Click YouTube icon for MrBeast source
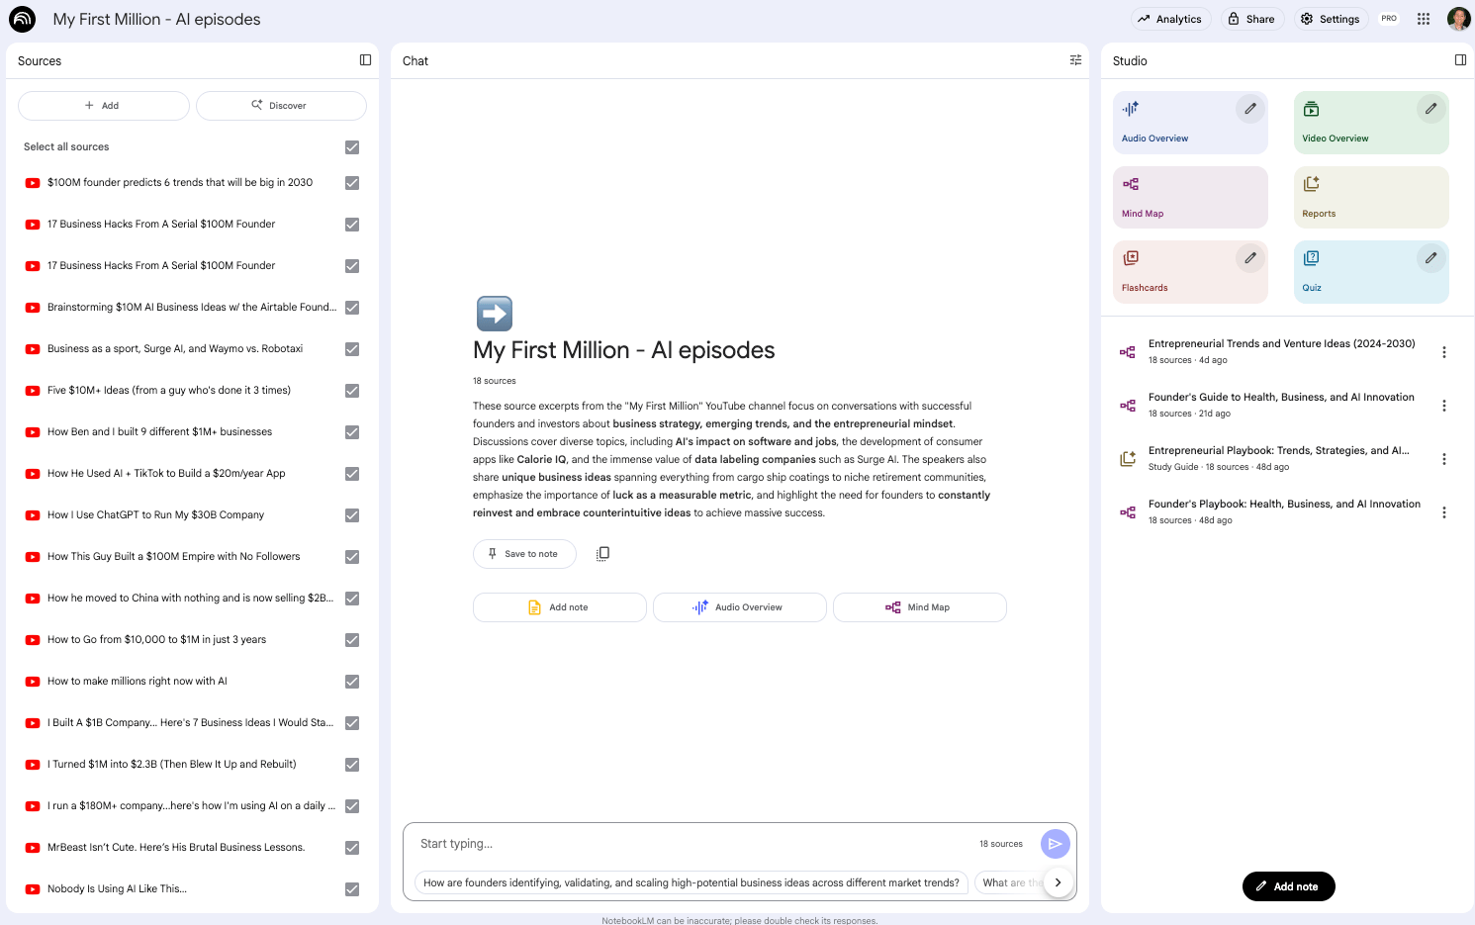Image resolution: width=1475 pixels, height=925 pixels. pyautogui.click(x=33, y=848)
